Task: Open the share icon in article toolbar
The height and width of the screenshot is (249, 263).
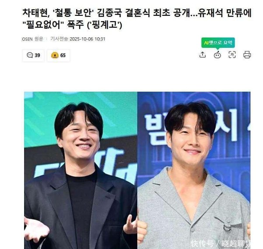Action: 203,55
